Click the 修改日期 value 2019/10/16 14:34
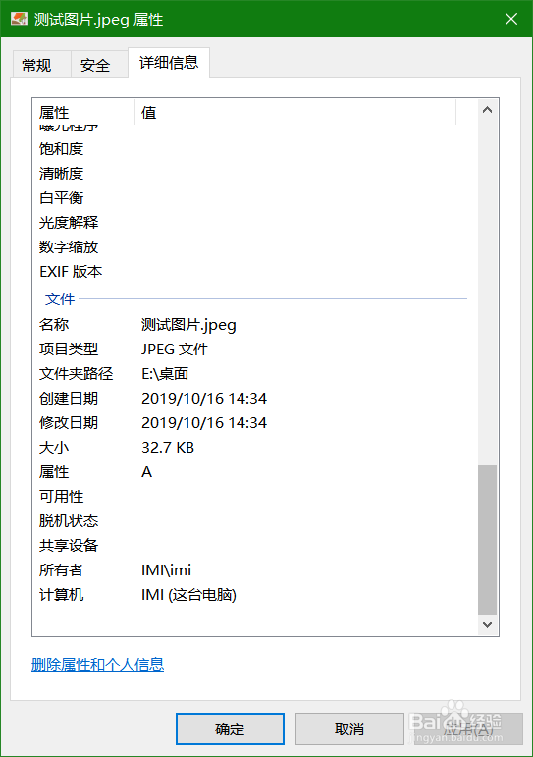 204,423
